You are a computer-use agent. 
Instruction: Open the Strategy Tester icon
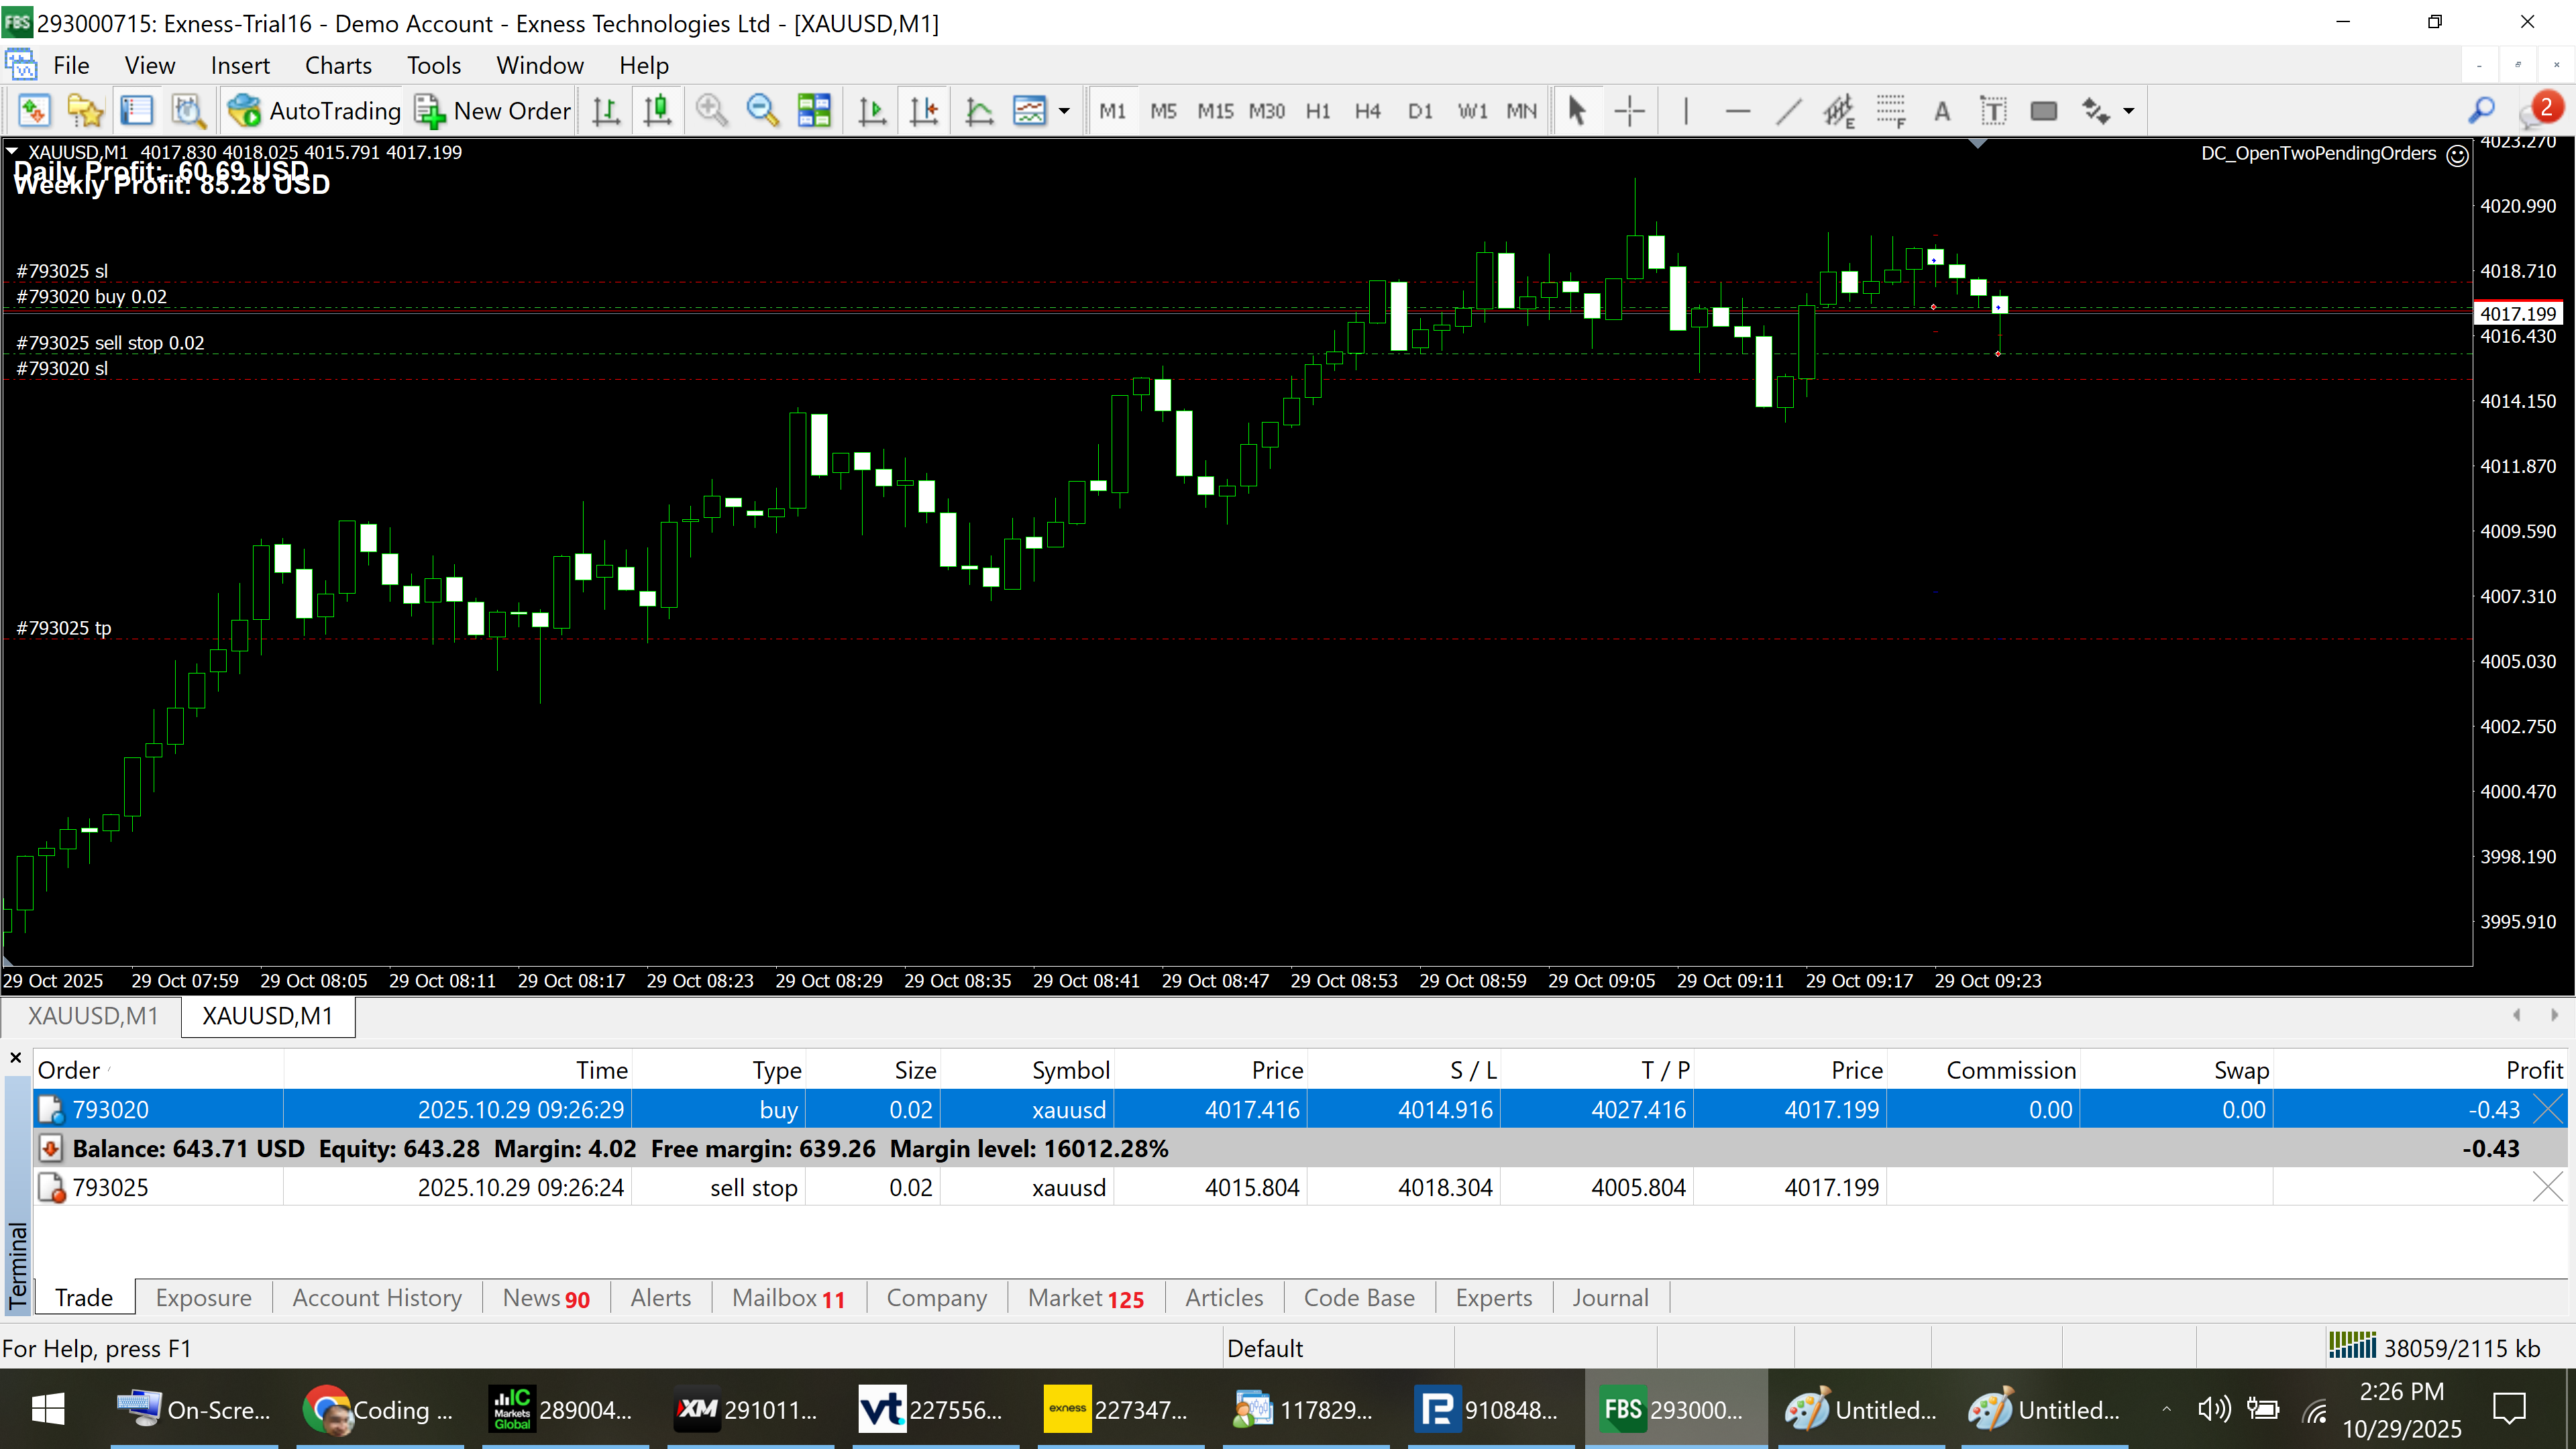point(188,110)
